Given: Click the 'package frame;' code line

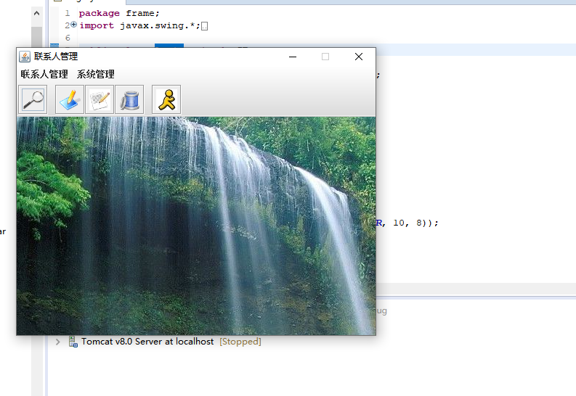Looking at the screenshot, I should pos(119,13).
